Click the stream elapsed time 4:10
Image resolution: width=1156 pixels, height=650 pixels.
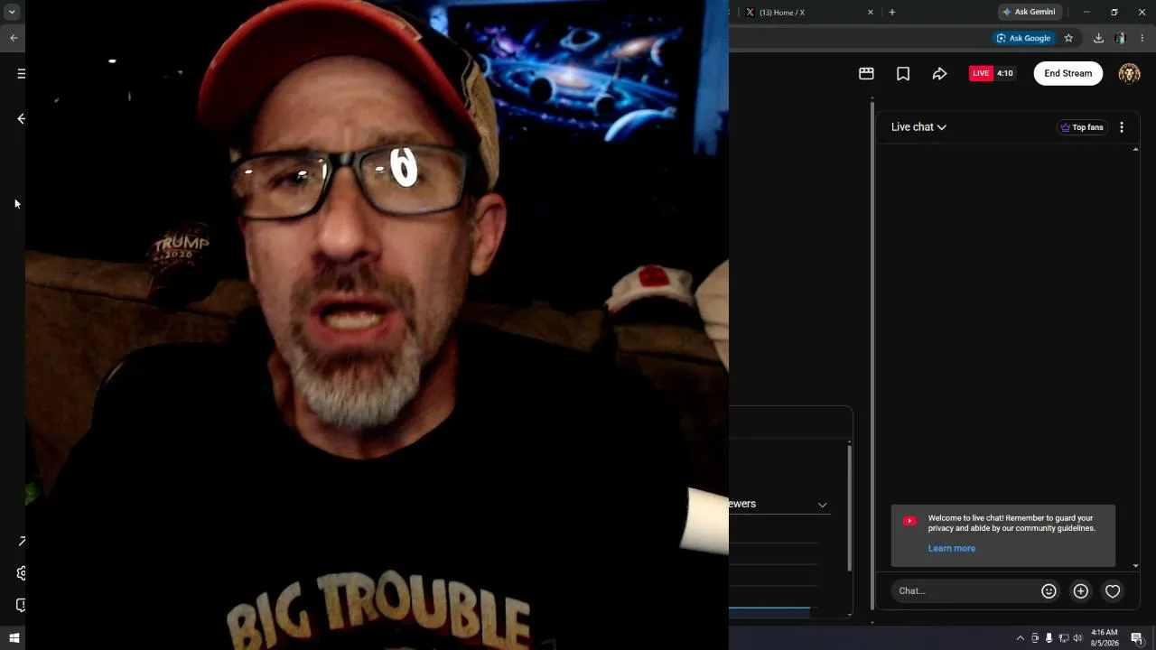point(1004,73)
